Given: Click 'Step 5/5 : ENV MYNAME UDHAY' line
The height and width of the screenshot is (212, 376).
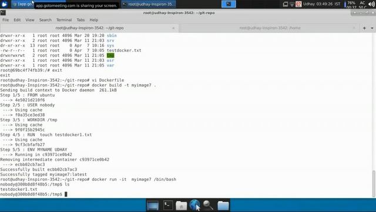Looking at the screenshot, I should [x=33, y=150].
